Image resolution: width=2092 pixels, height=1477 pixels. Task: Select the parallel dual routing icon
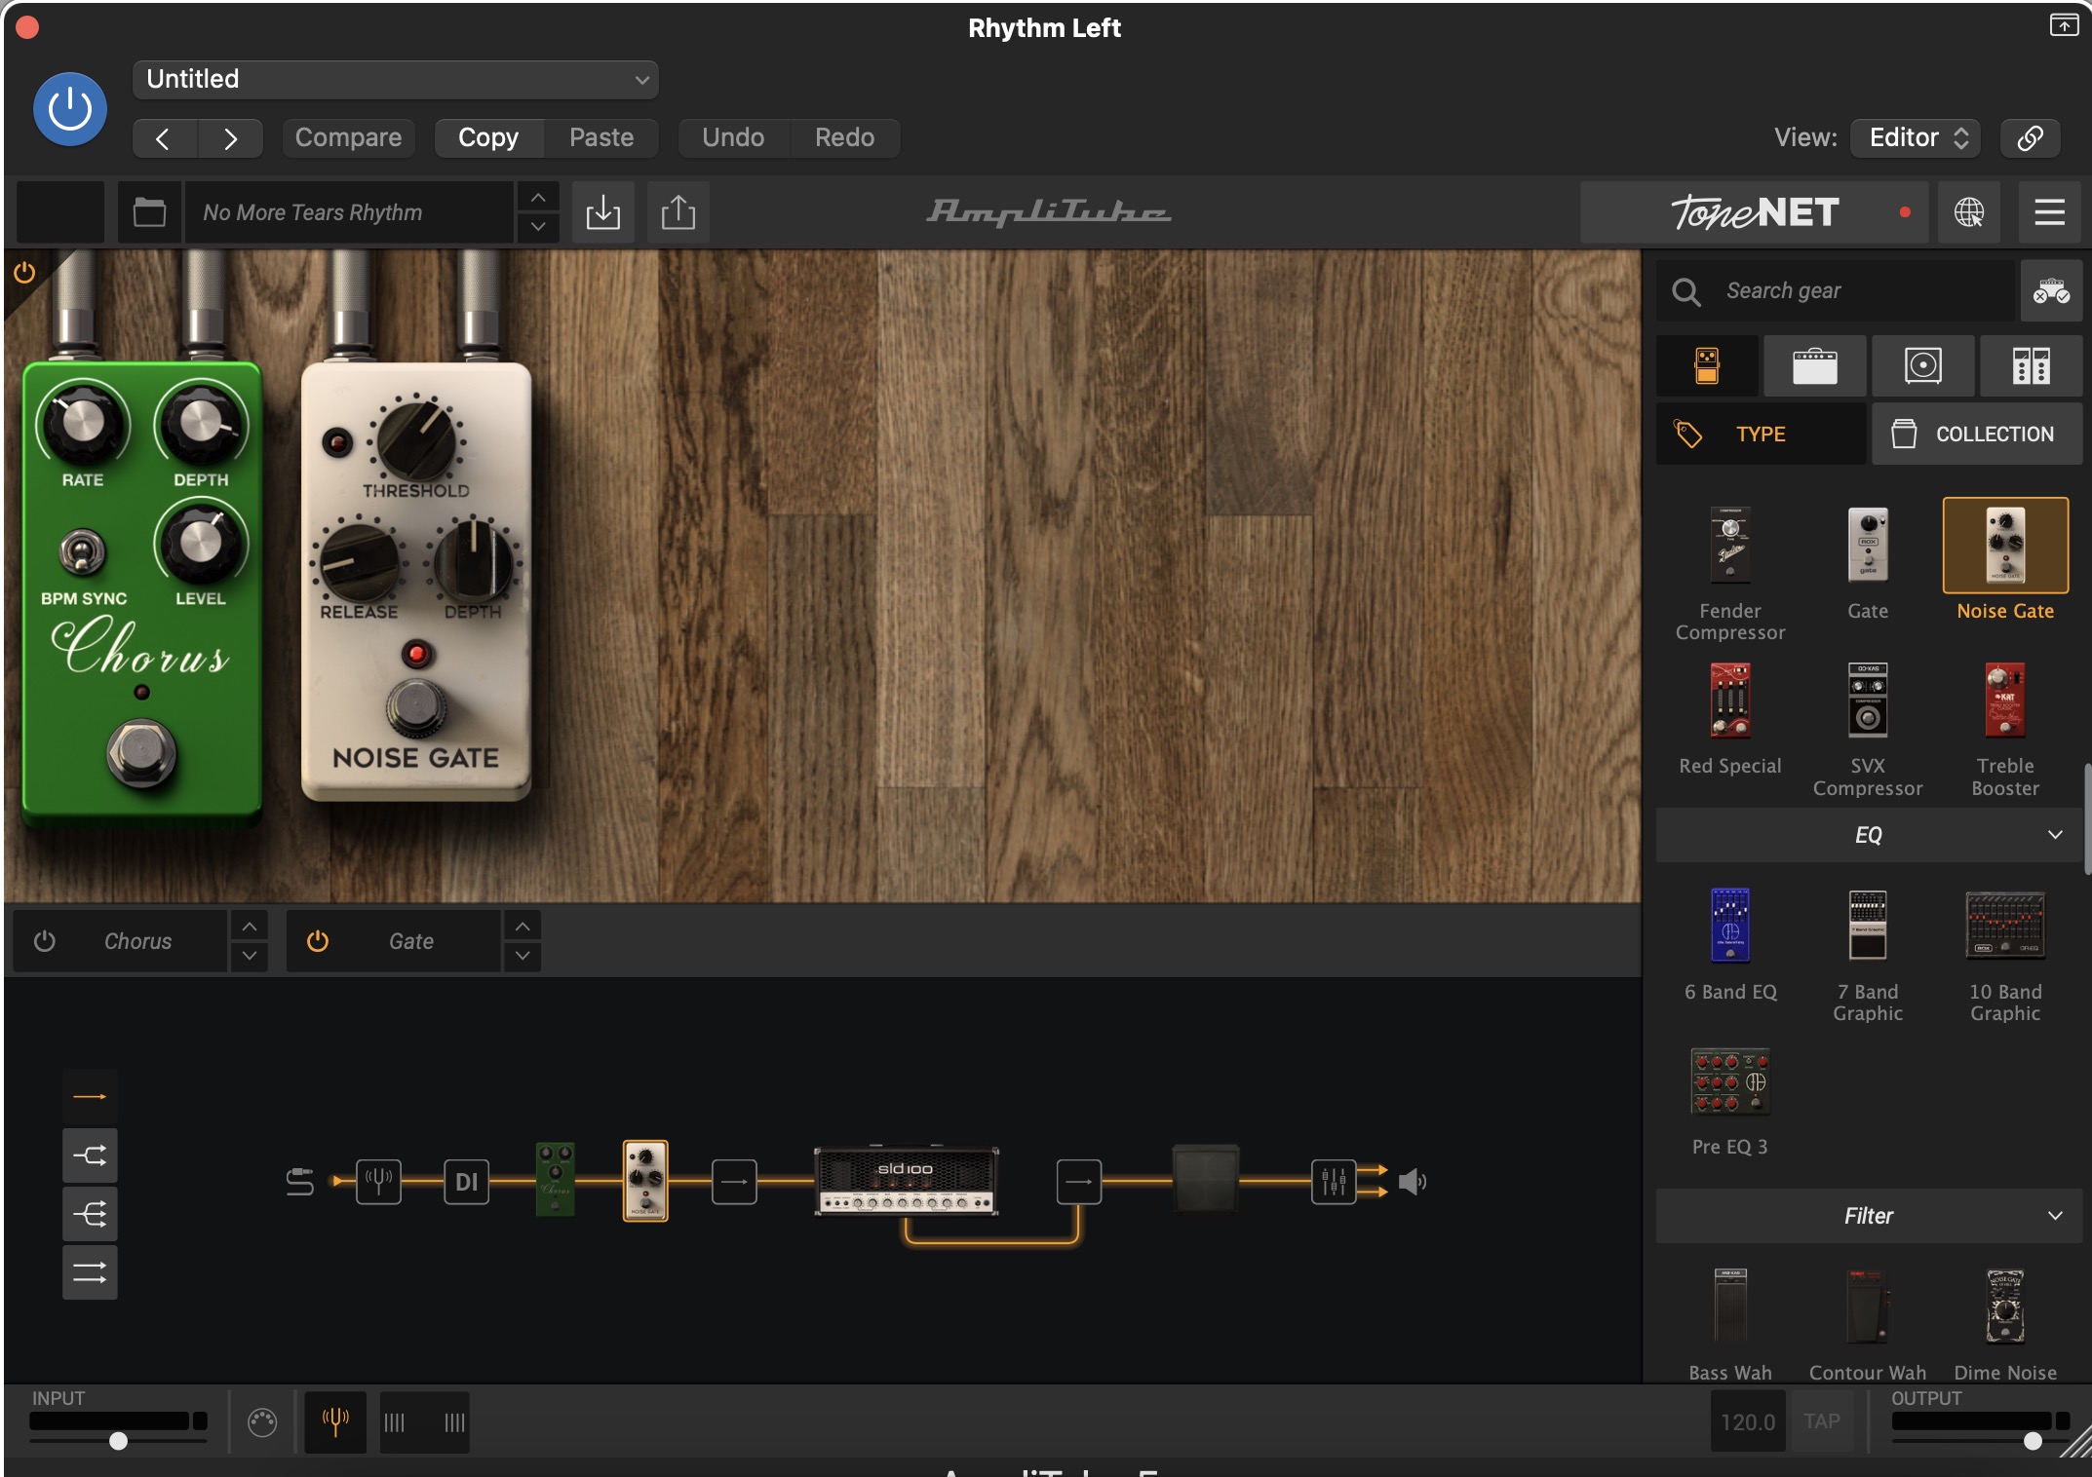90,1272
